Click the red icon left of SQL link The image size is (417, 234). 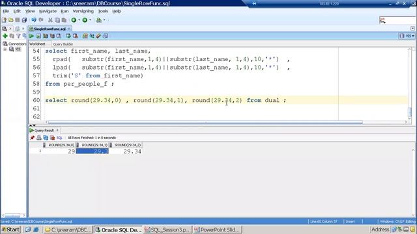[x=52, y=138]
